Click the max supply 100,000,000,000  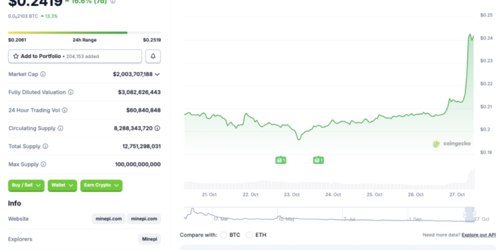(138, 164)
